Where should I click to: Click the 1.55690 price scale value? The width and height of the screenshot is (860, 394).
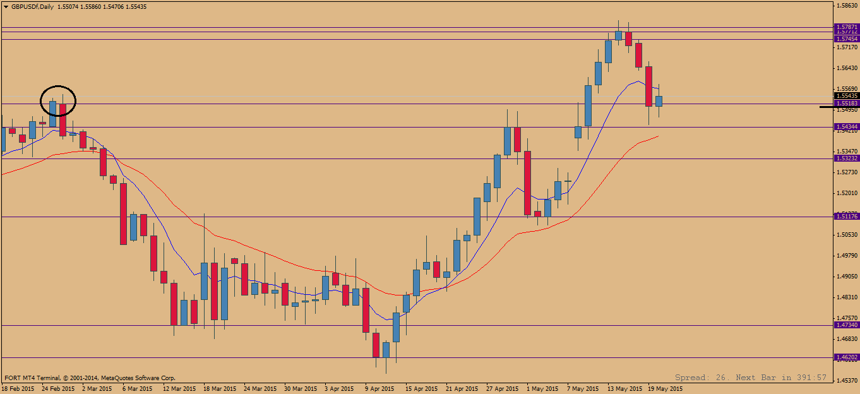tap(847, 88)
